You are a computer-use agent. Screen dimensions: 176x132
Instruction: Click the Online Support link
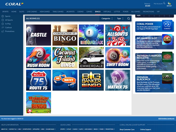click(145, 129)
